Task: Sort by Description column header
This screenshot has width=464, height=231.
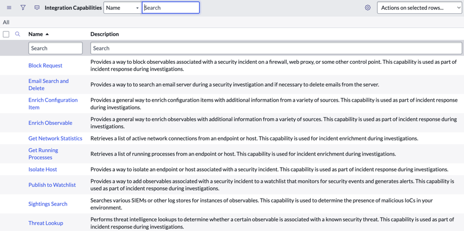Action: pos(104,34)
